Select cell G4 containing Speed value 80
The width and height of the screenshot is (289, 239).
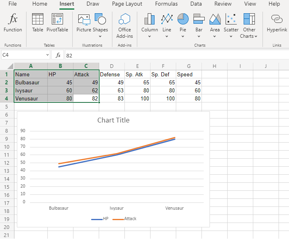tap(189, 98)
